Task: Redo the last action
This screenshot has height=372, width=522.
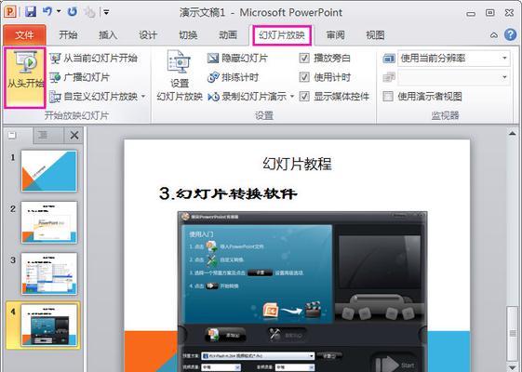Action: [x=72, y=12]
